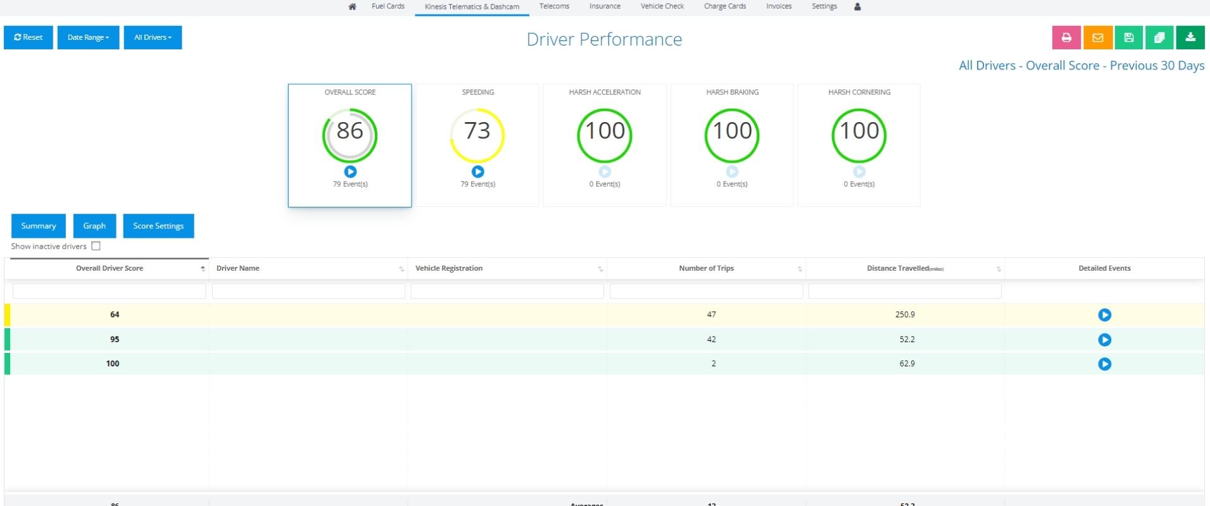Screen dimensions: 1210x506
Task: Click the Summary button
Action: point(39,226)
